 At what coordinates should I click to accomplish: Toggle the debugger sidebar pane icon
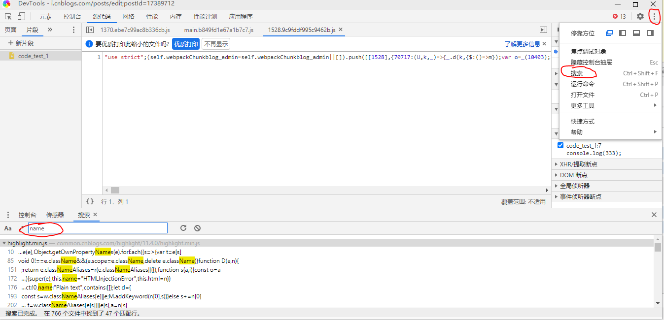point(543,30)
